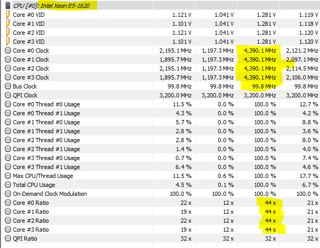
Task: Select the Core #2 Clock sensor label
Action: 31,68
